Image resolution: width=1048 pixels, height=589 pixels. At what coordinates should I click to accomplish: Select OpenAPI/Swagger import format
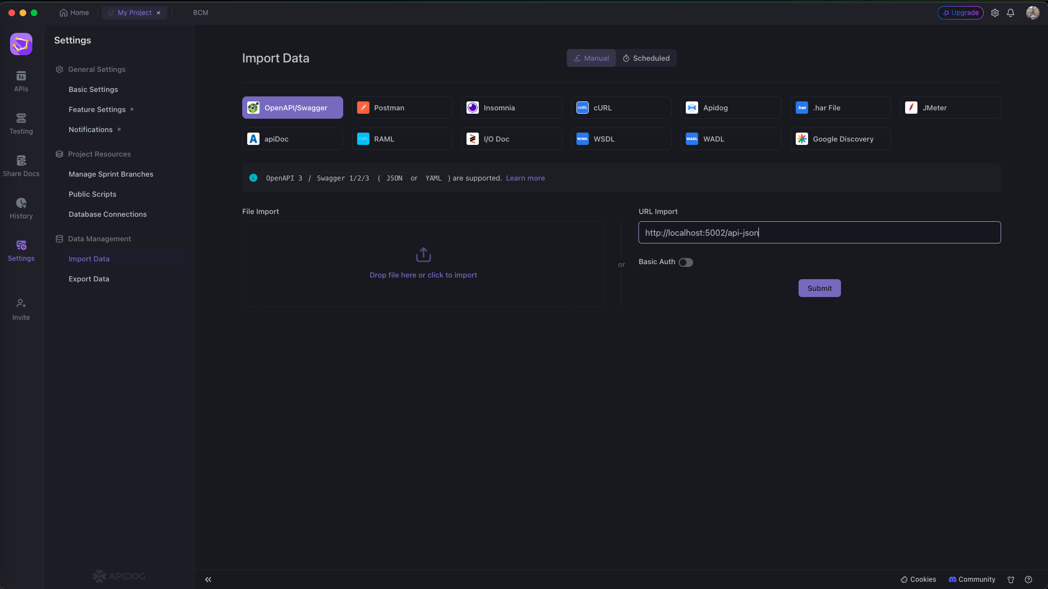pos(292,108)
